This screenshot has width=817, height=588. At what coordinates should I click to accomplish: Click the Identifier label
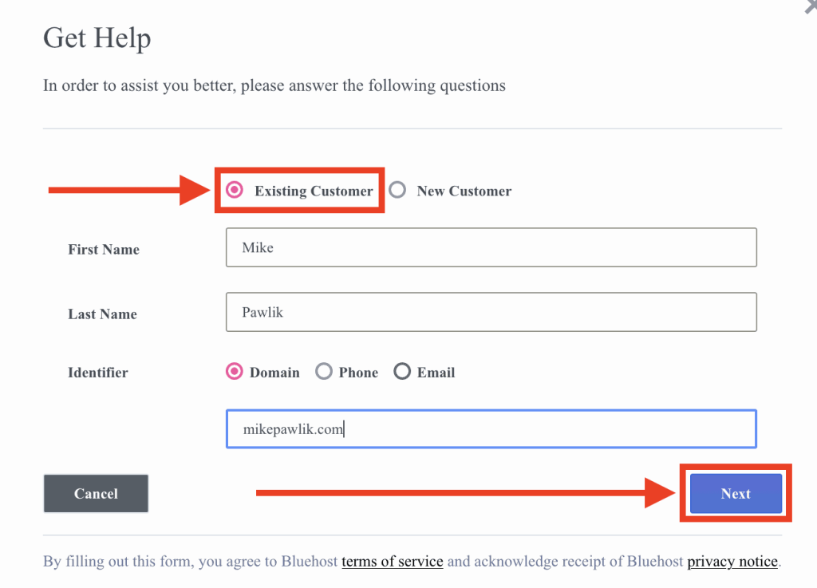pyautogui.click(x=98, y=373)
